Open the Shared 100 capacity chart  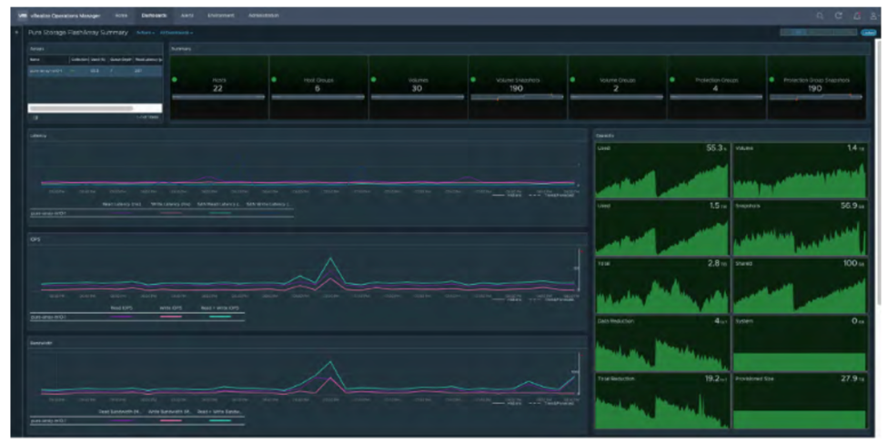tap(800, 286)
